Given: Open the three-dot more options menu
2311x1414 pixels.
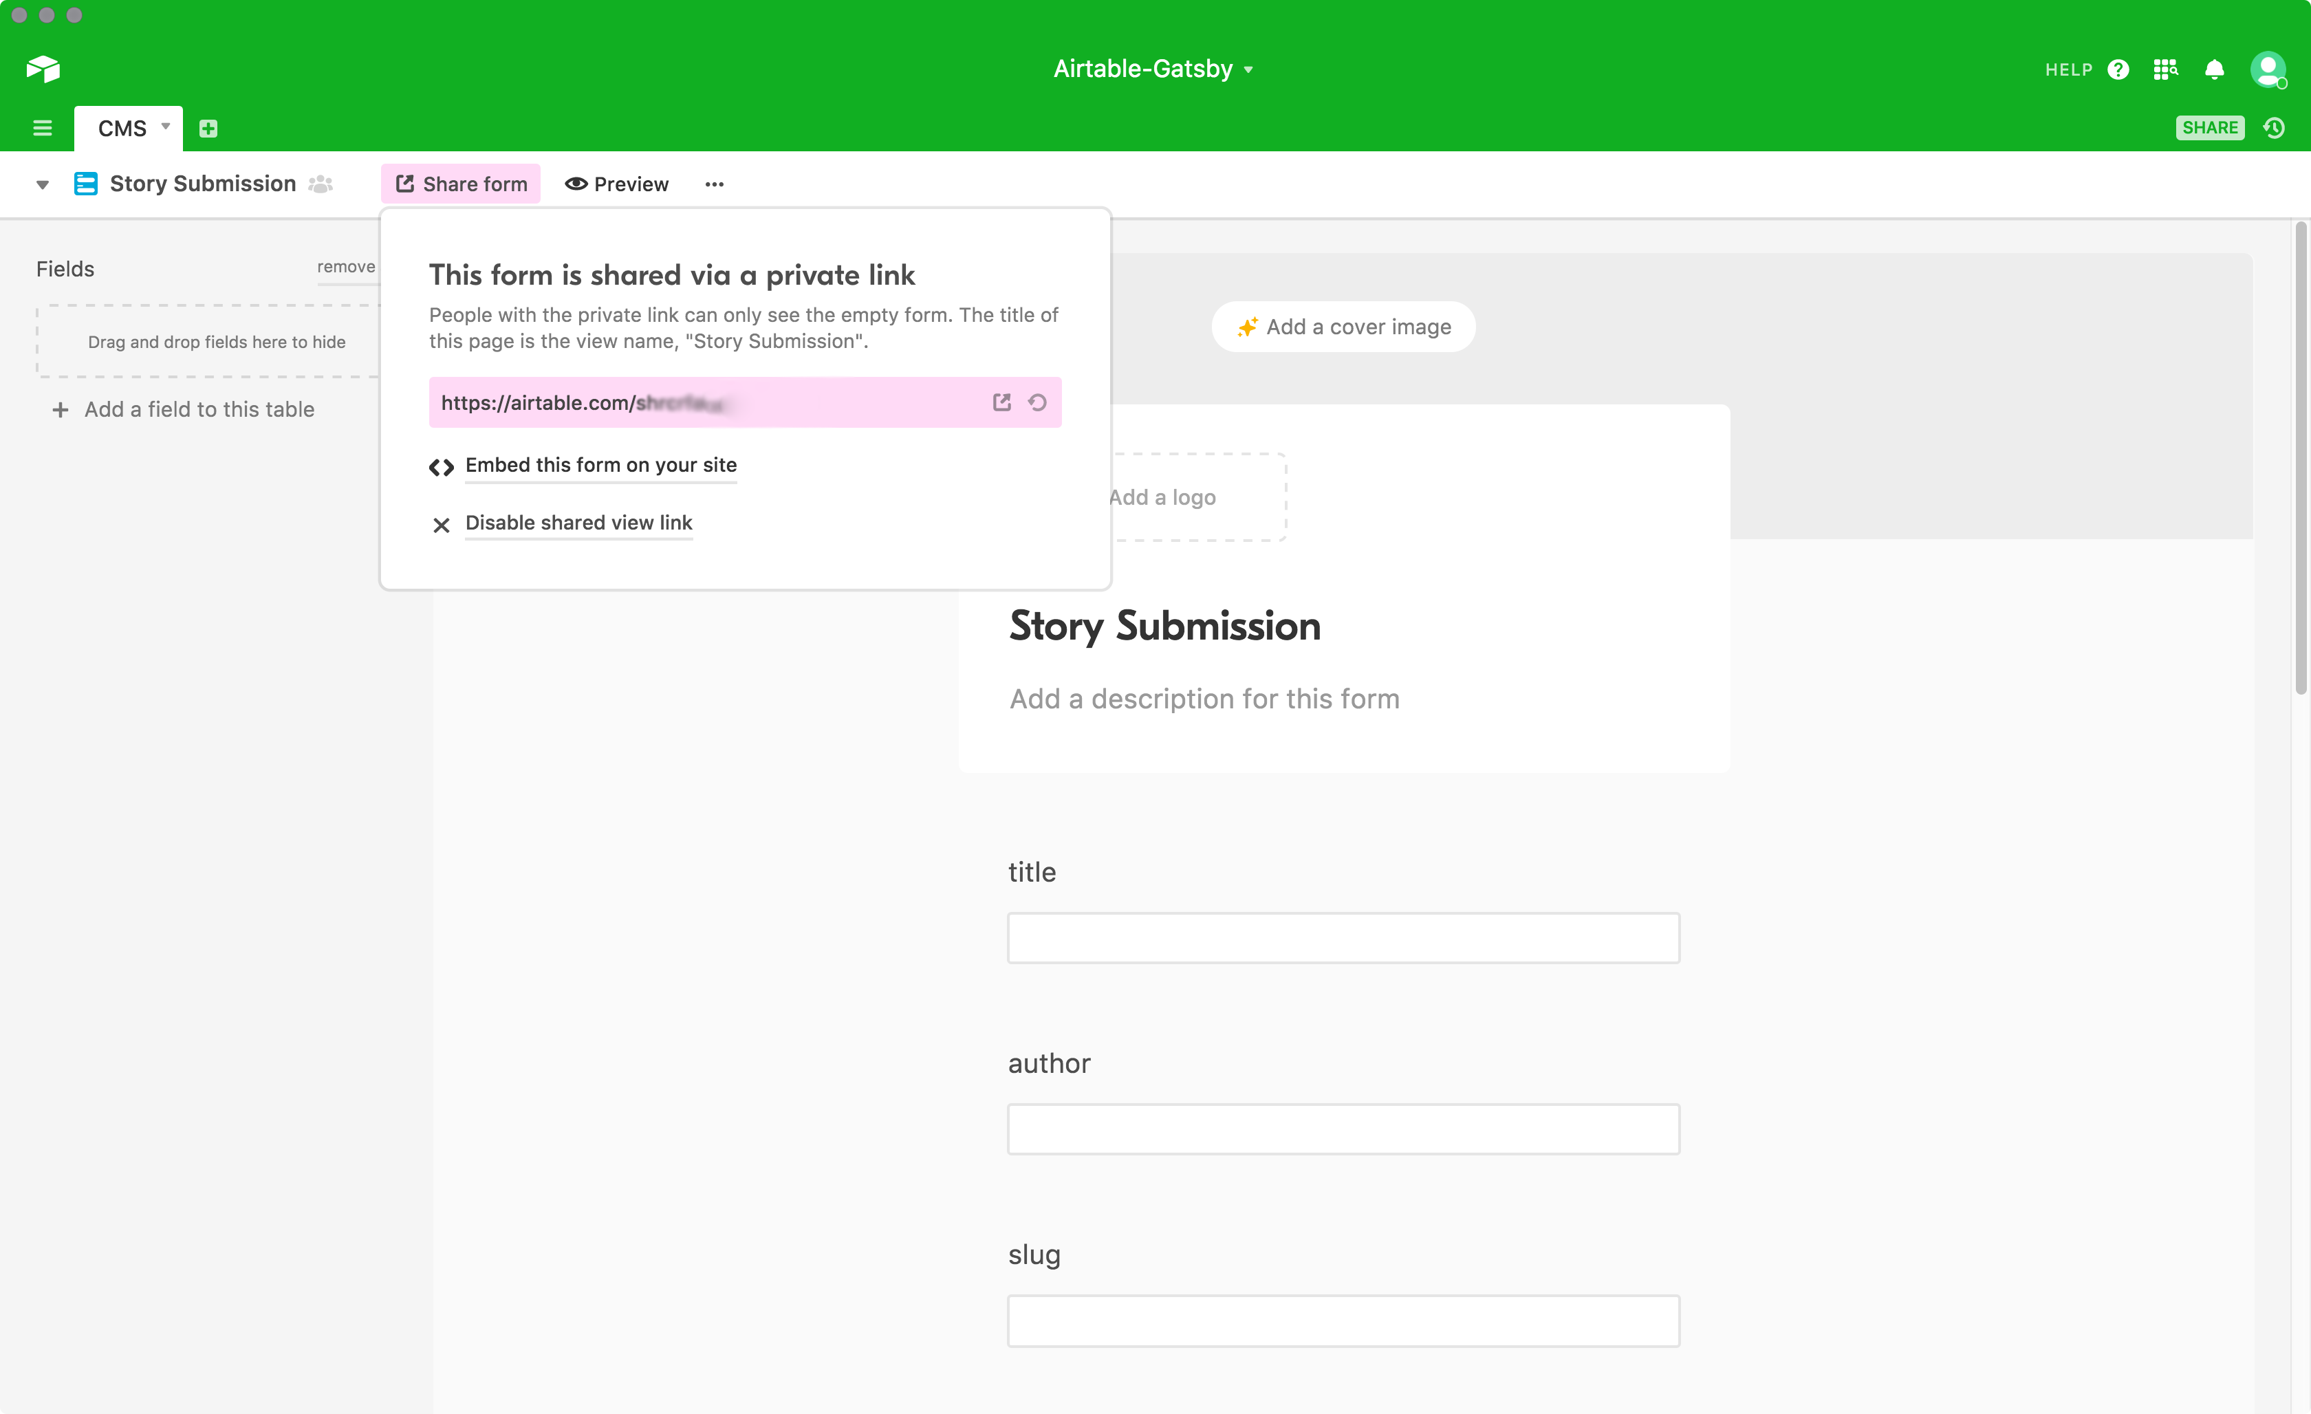Looking at the screenshot, I should point(715,185).
